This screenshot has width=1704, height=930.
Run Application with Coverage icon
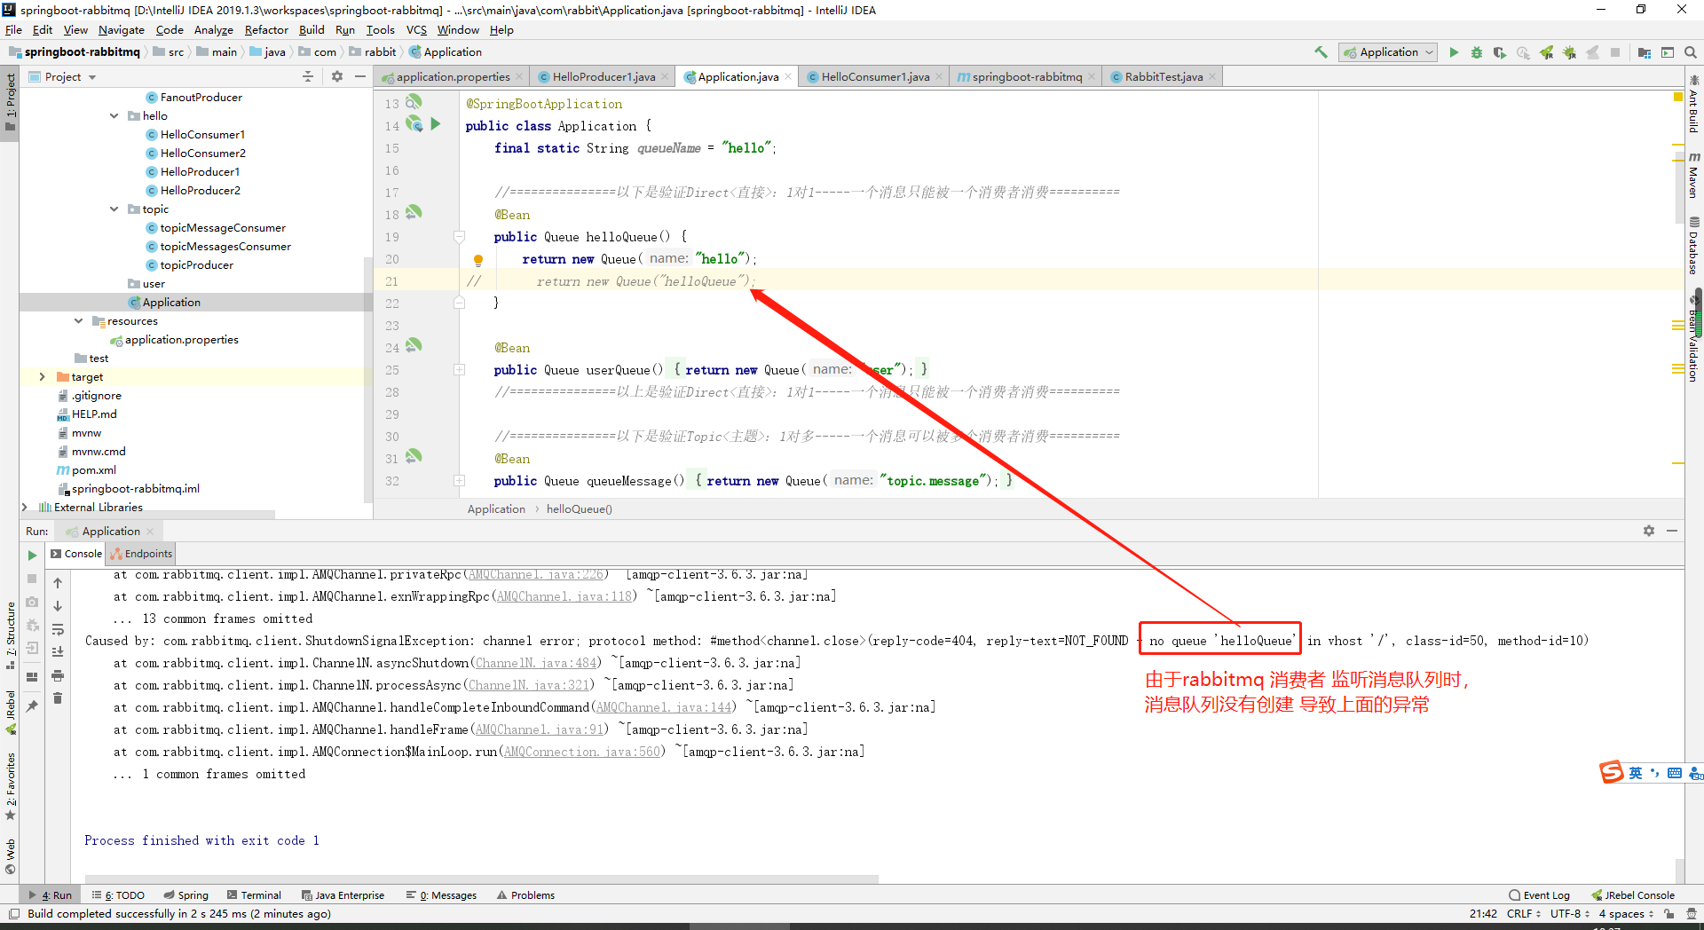(1500, 52)
